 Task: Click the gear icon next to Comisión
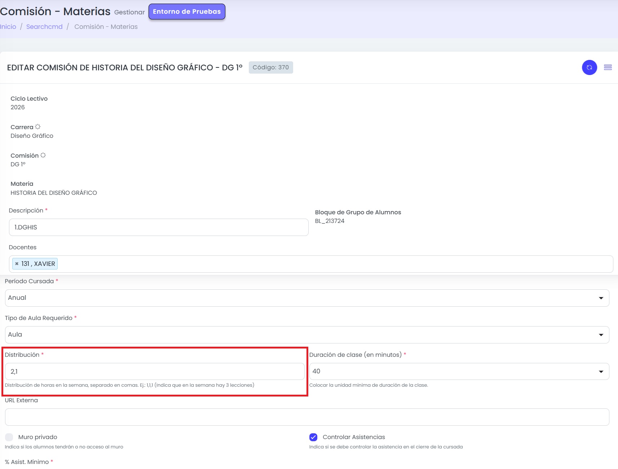(x=43, y=155)
